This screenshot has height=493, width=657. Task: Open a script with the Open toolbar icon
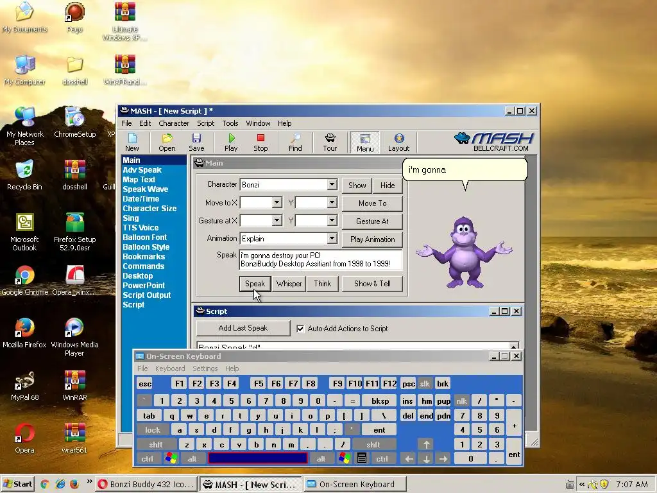167,142
